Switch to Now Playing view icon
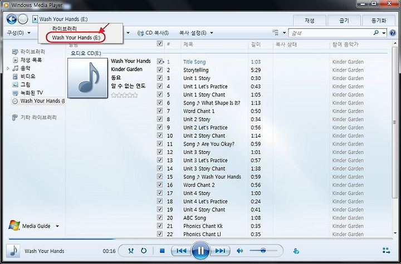 [386, 251]
